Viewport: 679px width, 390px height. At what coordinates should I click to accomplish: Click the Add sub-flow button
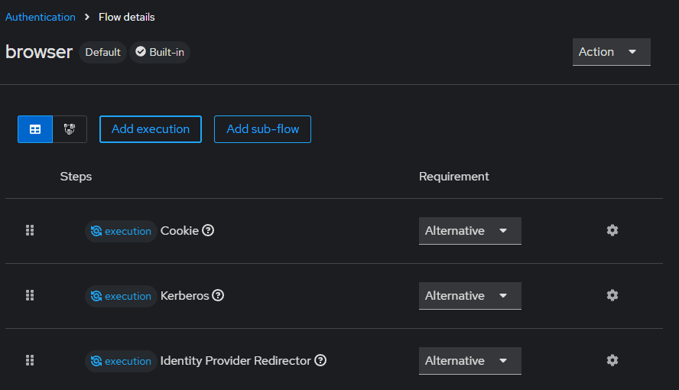262,129
